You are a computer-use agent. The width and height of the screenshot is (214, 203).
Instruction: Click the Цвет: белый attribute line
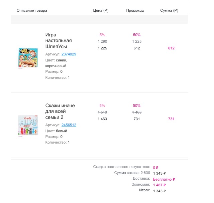coord(56,131)
